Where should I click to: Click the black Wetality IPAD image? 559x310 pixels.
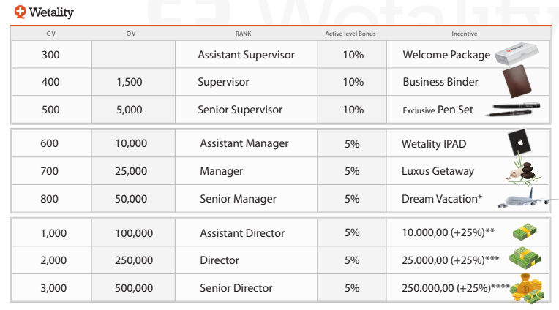click(518, 141)
